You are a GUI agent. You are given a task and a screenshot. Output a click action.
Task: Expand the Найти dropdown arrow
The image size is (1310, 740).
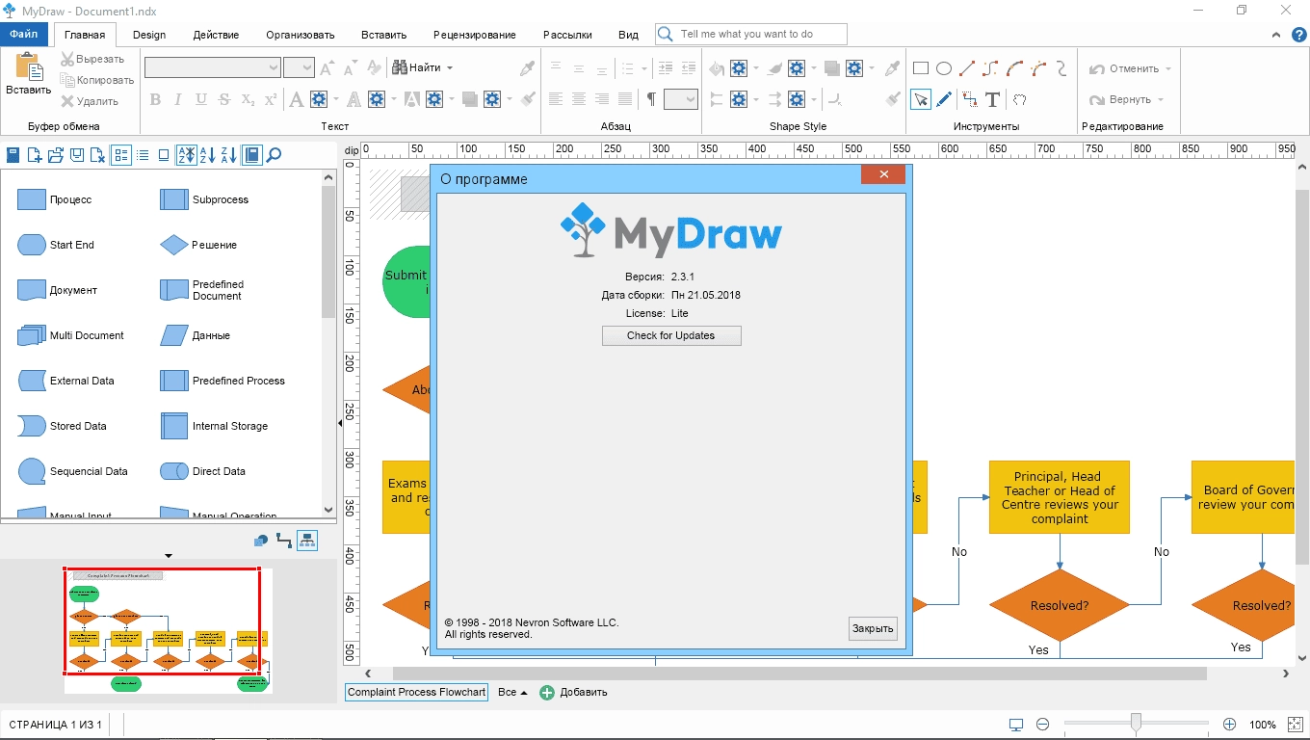[x=450, y=68]
